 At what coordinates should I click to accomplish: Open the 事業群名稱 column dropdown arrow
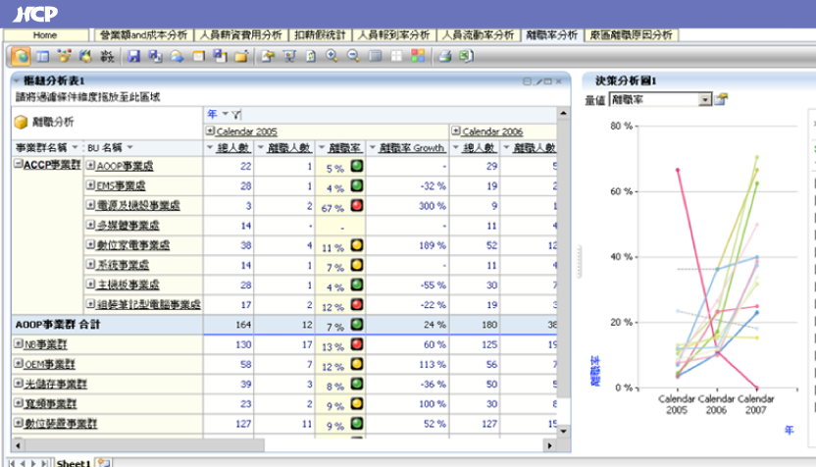tap(76, 147)
